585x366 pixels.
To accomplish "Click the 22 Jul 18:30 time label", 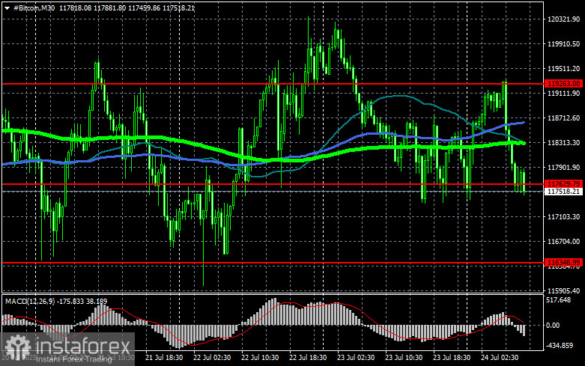I will [x=308, y=358].
